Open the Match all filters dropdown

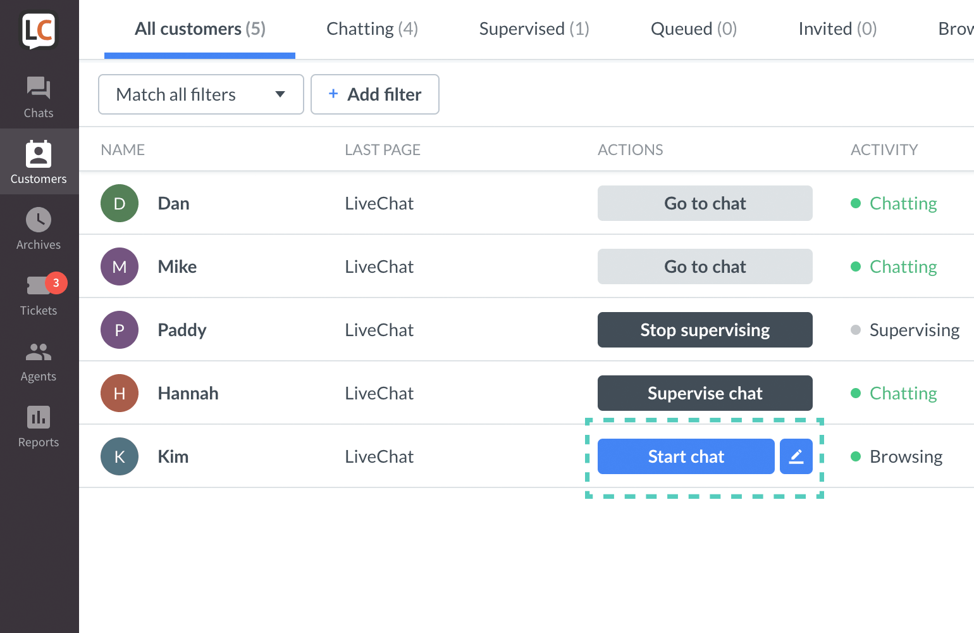(200, 94)
